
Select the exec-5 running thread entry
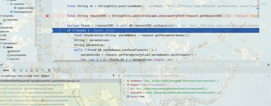[x=25, y=76]
